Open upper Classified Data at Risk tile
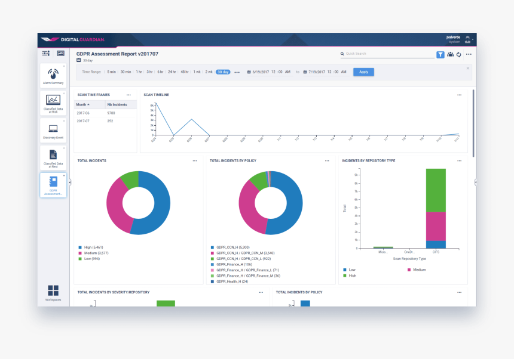 [x=53, y=103]
